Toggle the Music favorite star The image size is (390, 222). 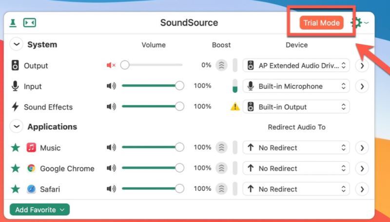[16, 148]
